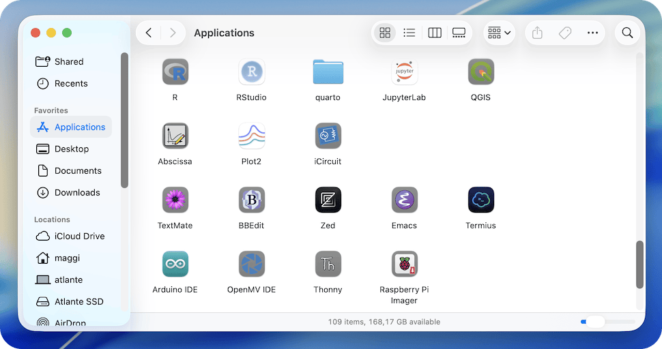Select the Raspberry Pi Imager icon
Screen dimensions: 662x349
pos(405,264)
